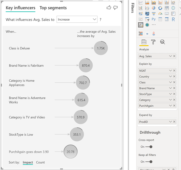
Task: Toggle the Cross-report switch
Action: (149, 147)
